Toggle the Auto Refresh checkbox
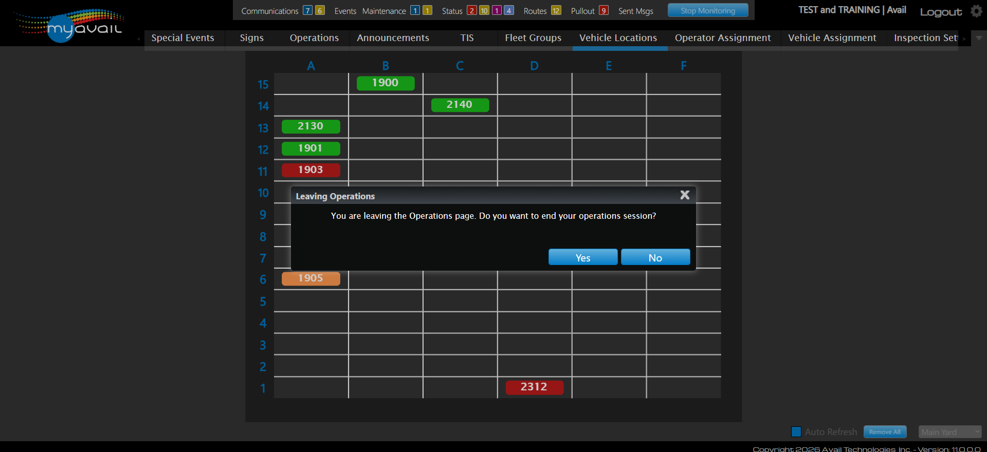Image resolution: width=987 pixels, height=452 pixels. 796,432
